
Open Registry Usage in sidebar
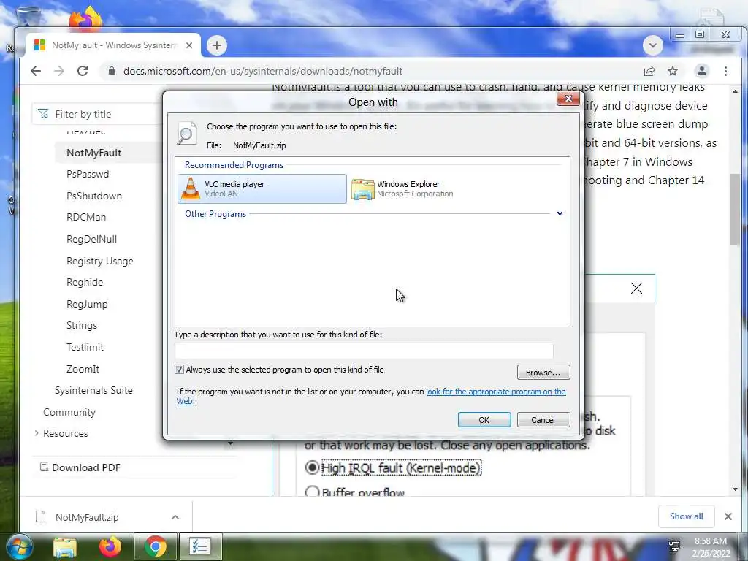99,261
